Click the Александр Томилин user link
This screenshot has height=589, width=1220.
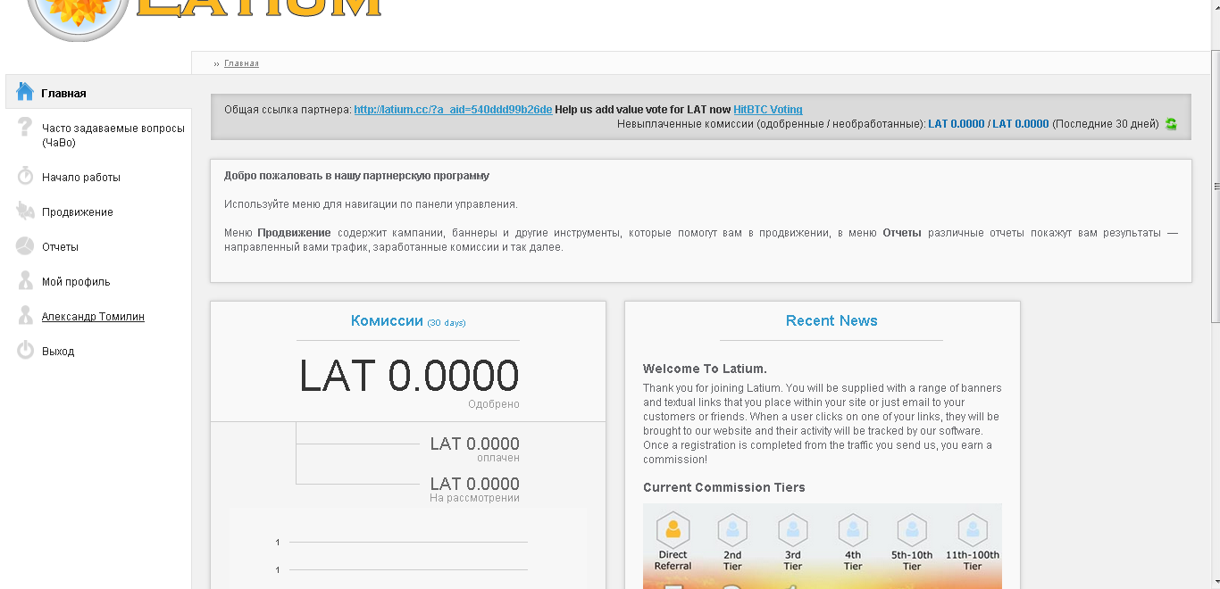(x=93, y=317)
